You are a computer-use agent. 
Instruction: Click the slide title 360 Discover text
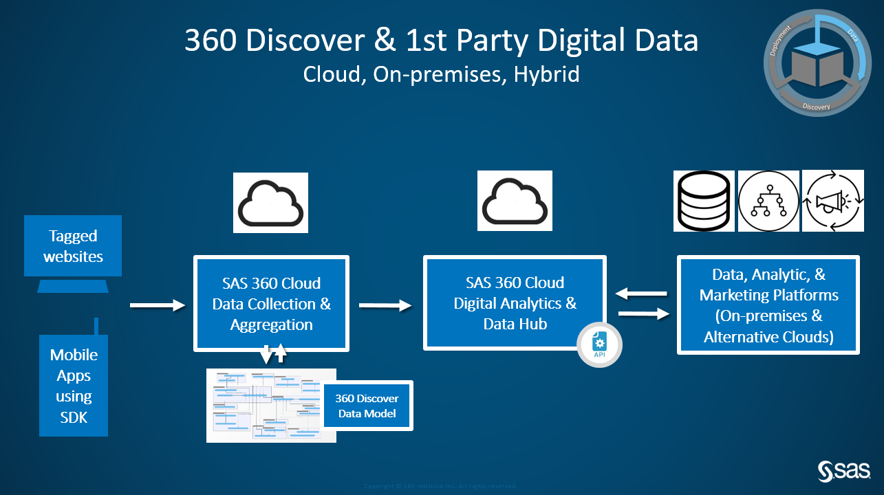coord(441,41)
